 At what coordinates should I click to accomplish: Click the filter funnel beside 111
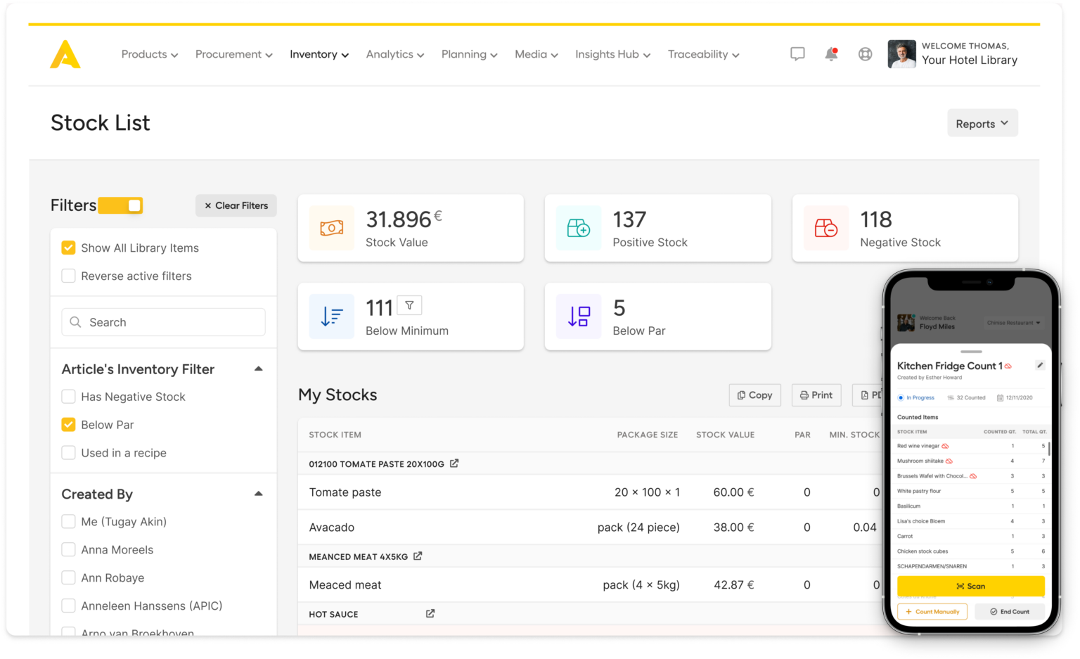click(409, 305)
